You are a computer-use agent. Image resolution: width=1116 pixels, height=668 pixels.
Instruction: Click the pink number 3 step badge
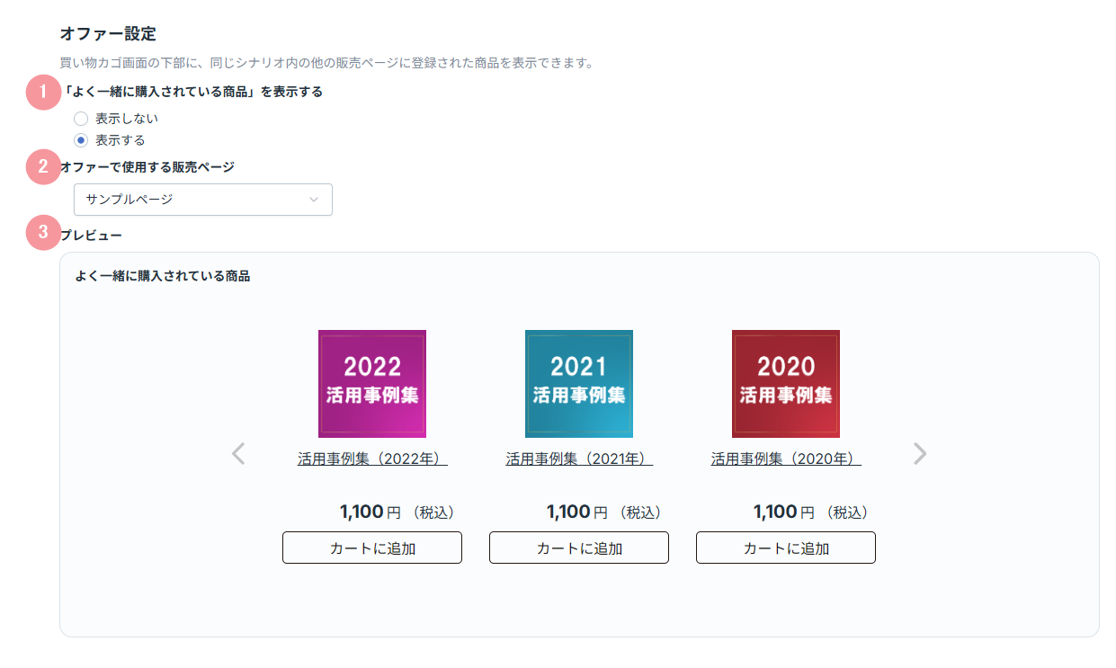tap(43, 233)
